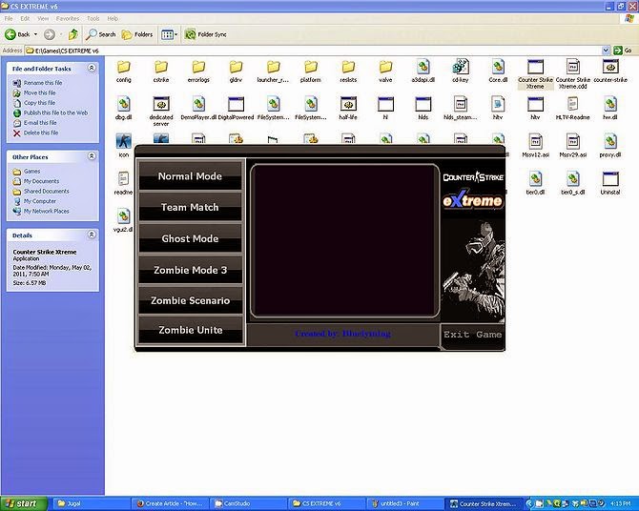This screenshot has width=639, height=511.
Task: Select the cd-key registry file
Action: [x=461, y=72]
